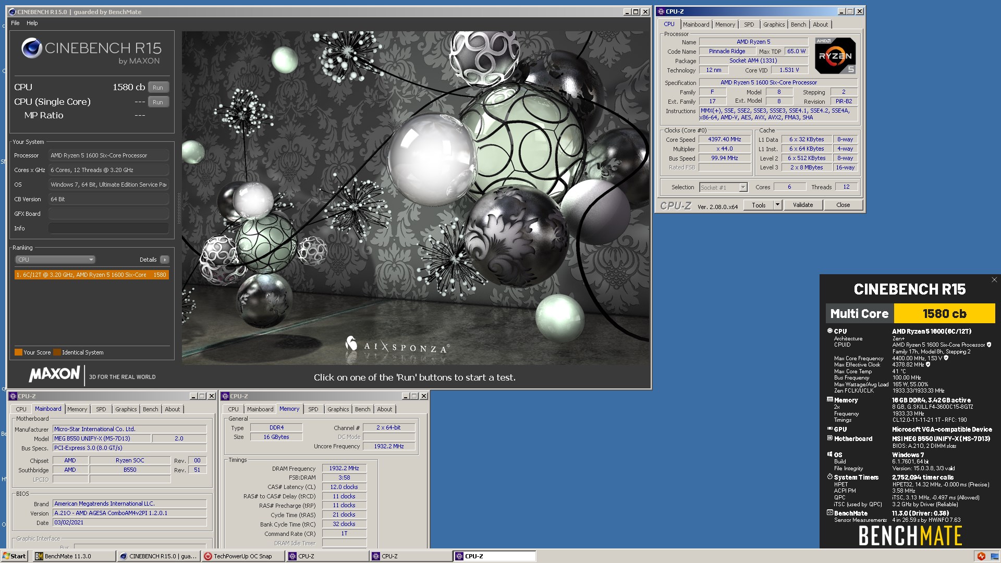This screenshot has height=563, width=1001.
Task: Select Bench tab in Memory CPU-Z window
Action: coord(362,409)
